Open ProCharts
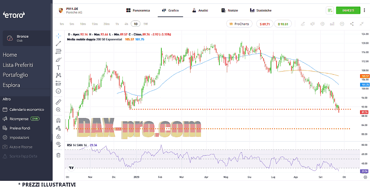Screen dimensions: 370x188 (x=239, y=24)
